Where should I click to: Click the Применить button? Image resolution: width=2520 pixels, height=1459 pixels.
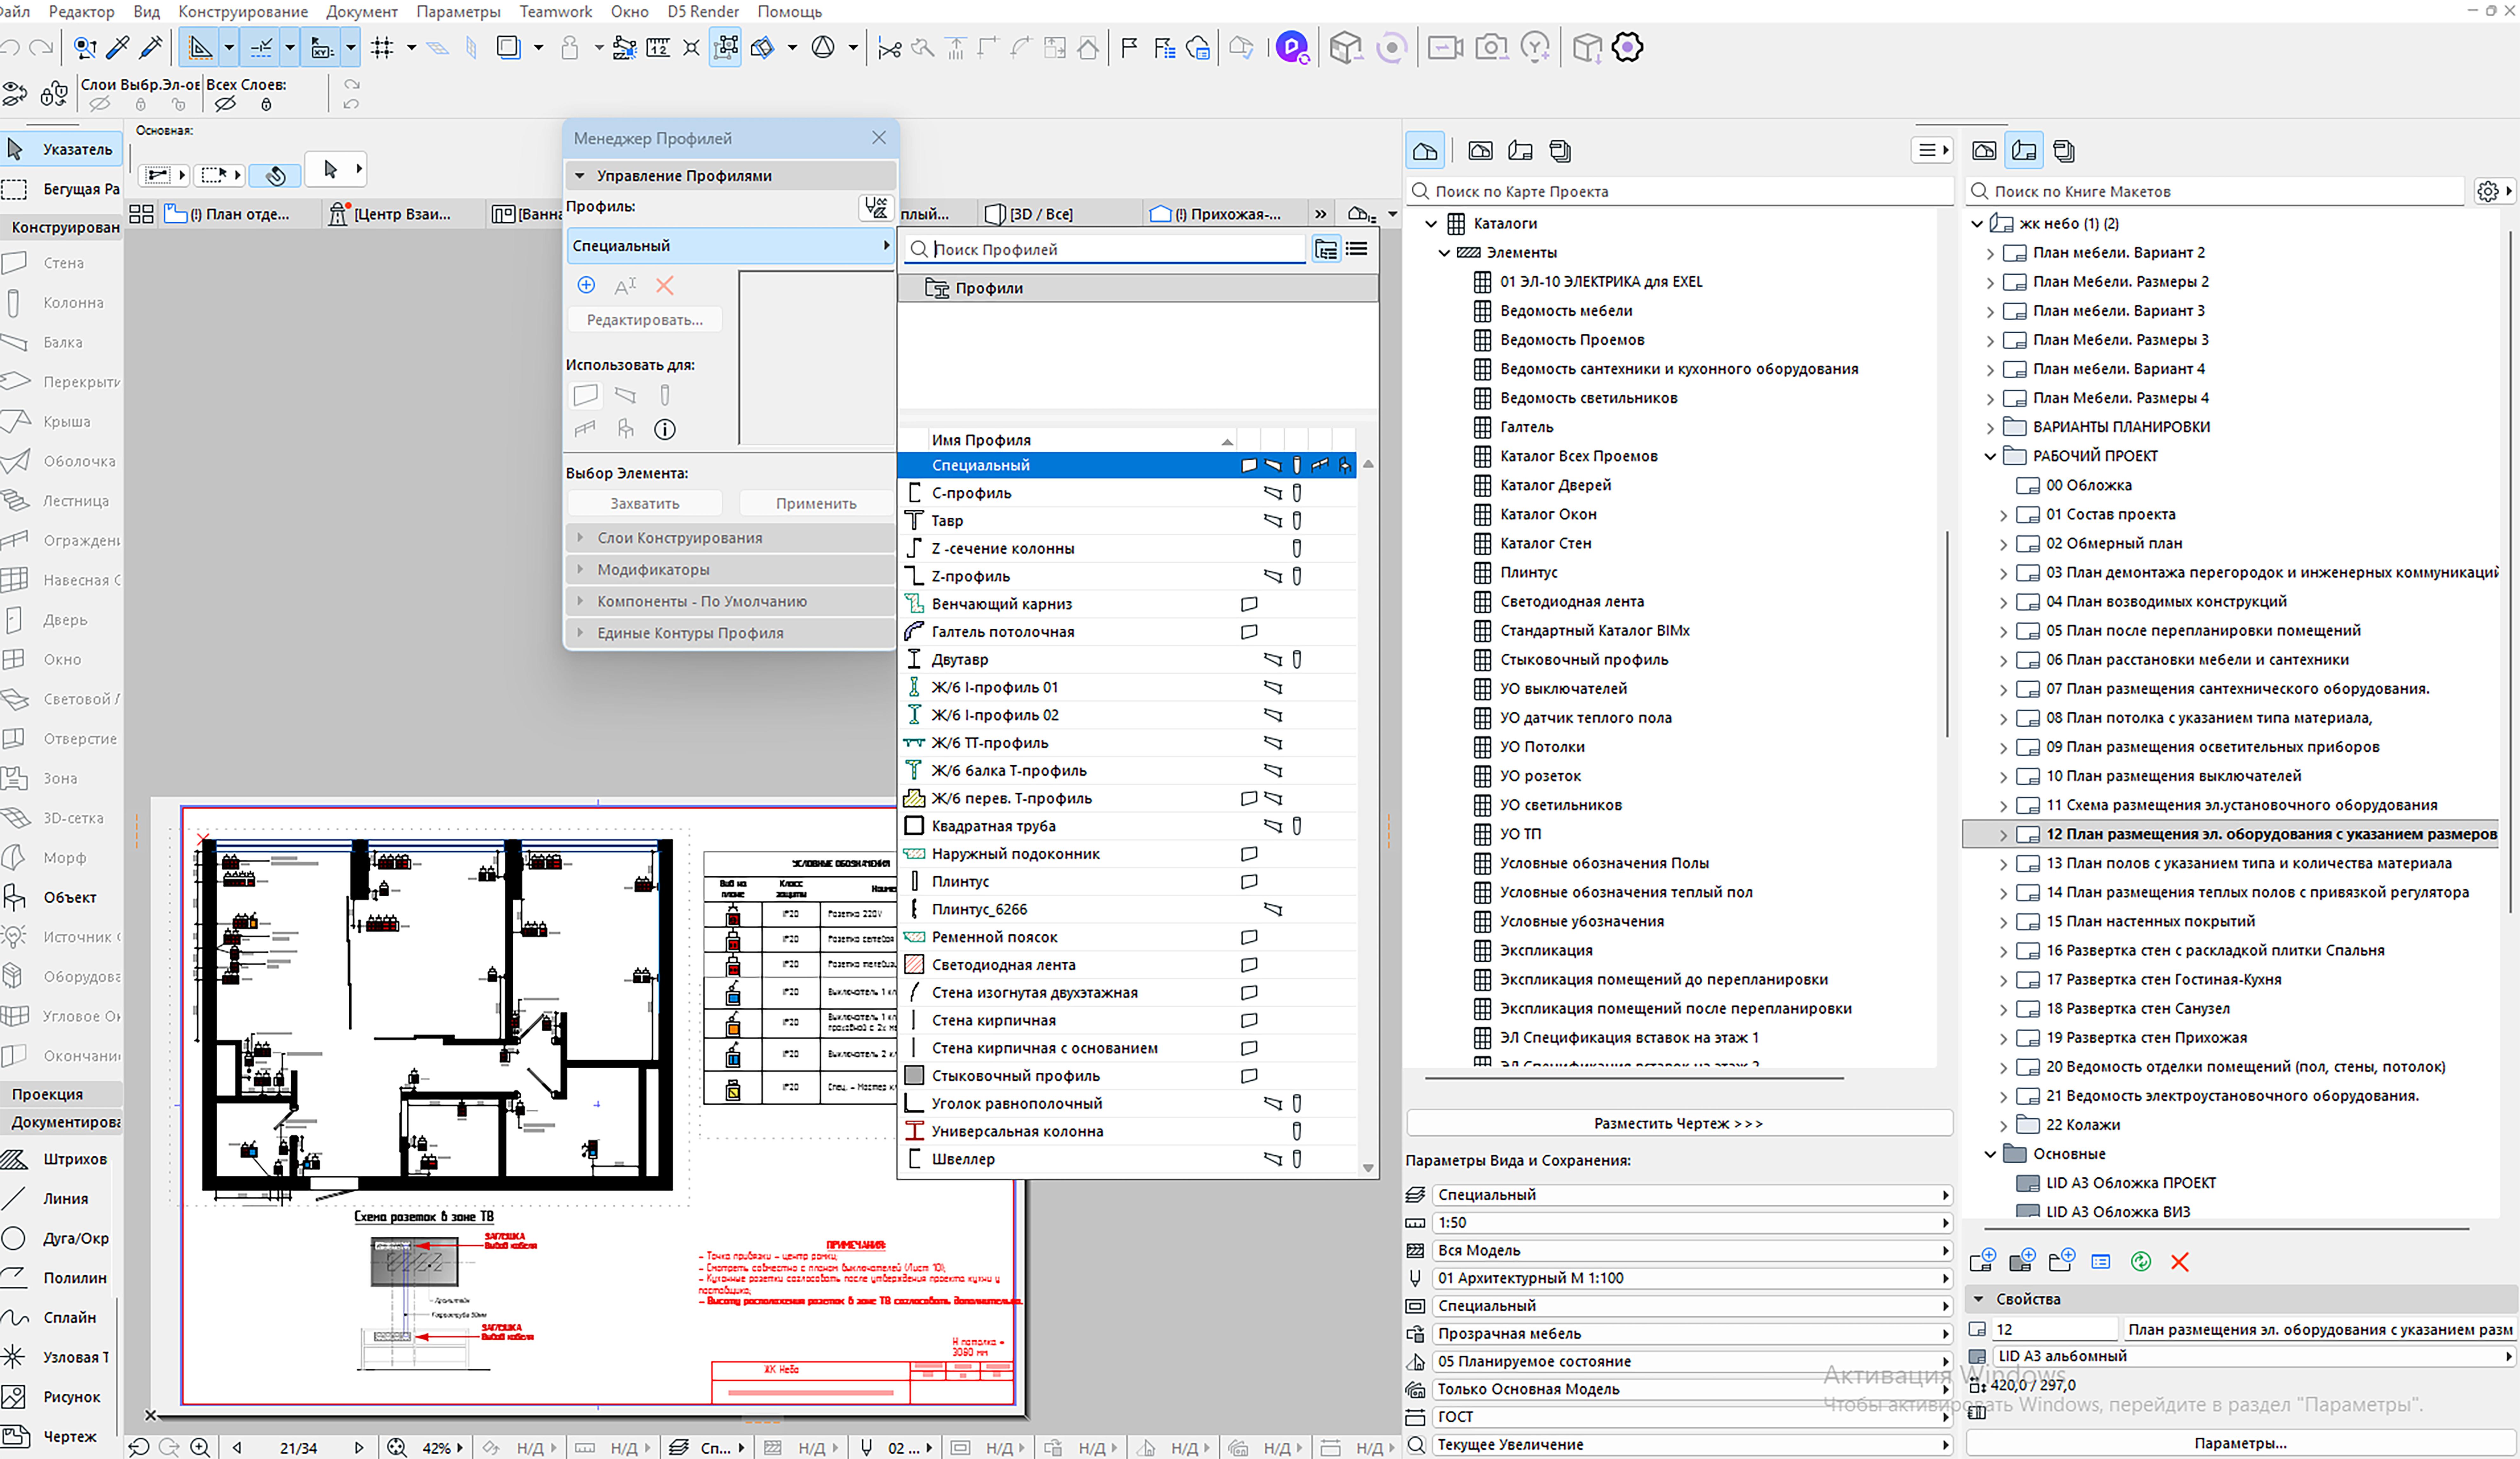[816, 504]
